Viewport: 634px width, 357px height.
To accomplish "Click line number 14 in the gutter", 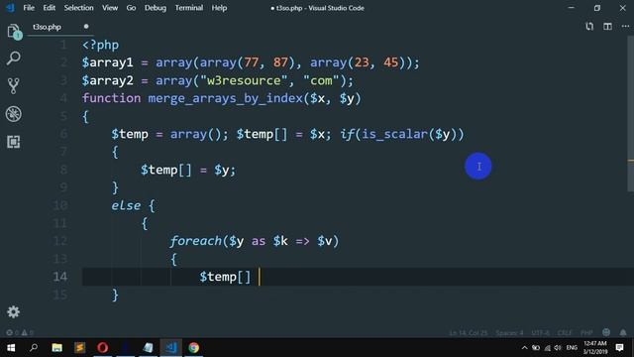I will [x=59, y=277].
